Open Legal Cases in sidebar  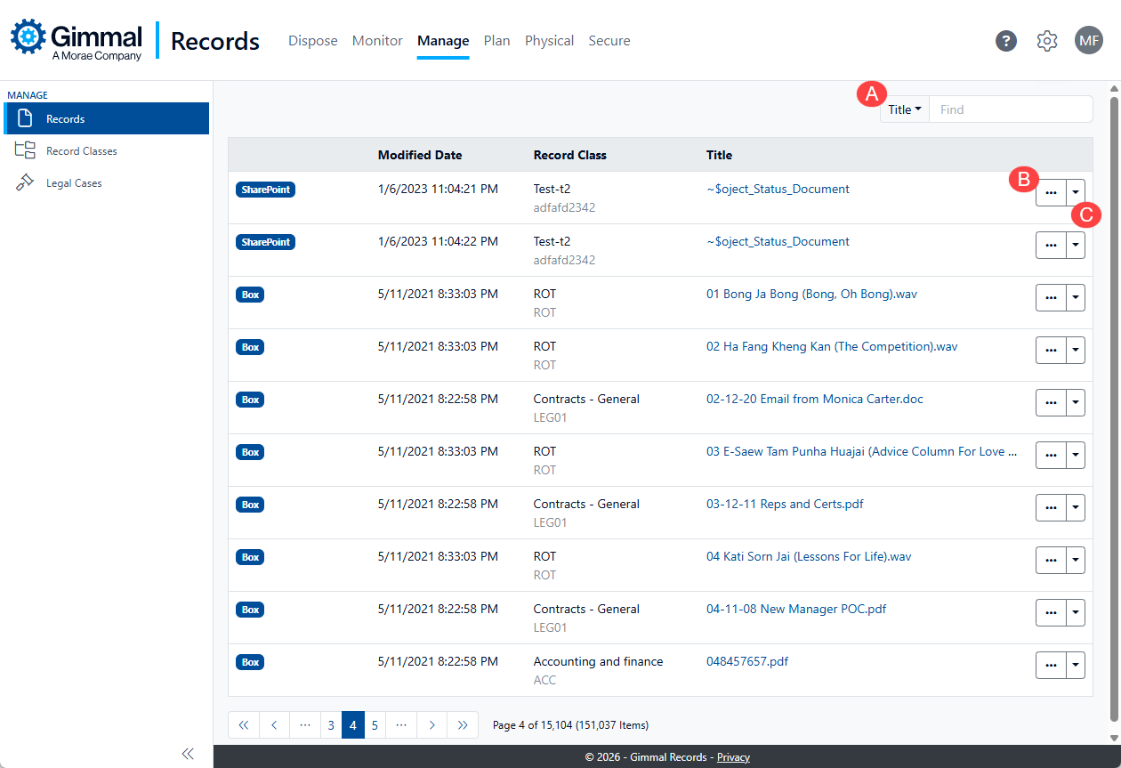(74, 183)
